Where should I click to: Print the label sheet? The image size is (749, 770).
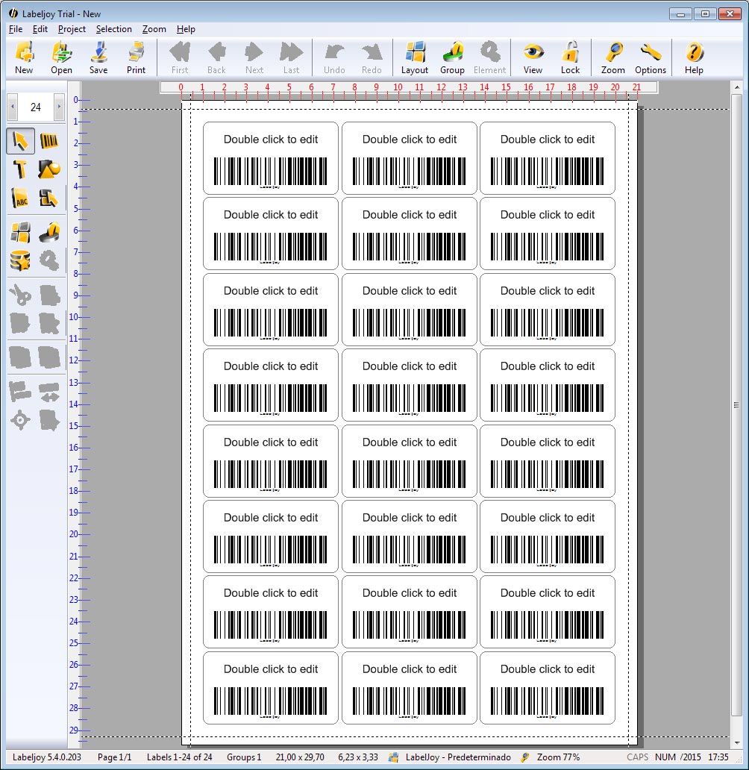[x=136, y=57]
